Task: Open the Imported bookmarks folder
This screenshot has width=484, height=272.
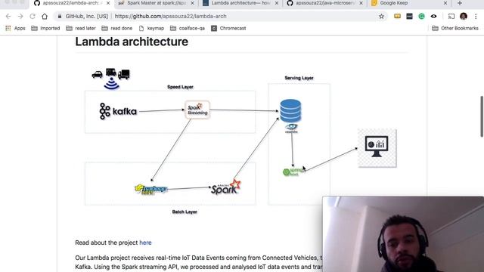Action: coord(45,29)
